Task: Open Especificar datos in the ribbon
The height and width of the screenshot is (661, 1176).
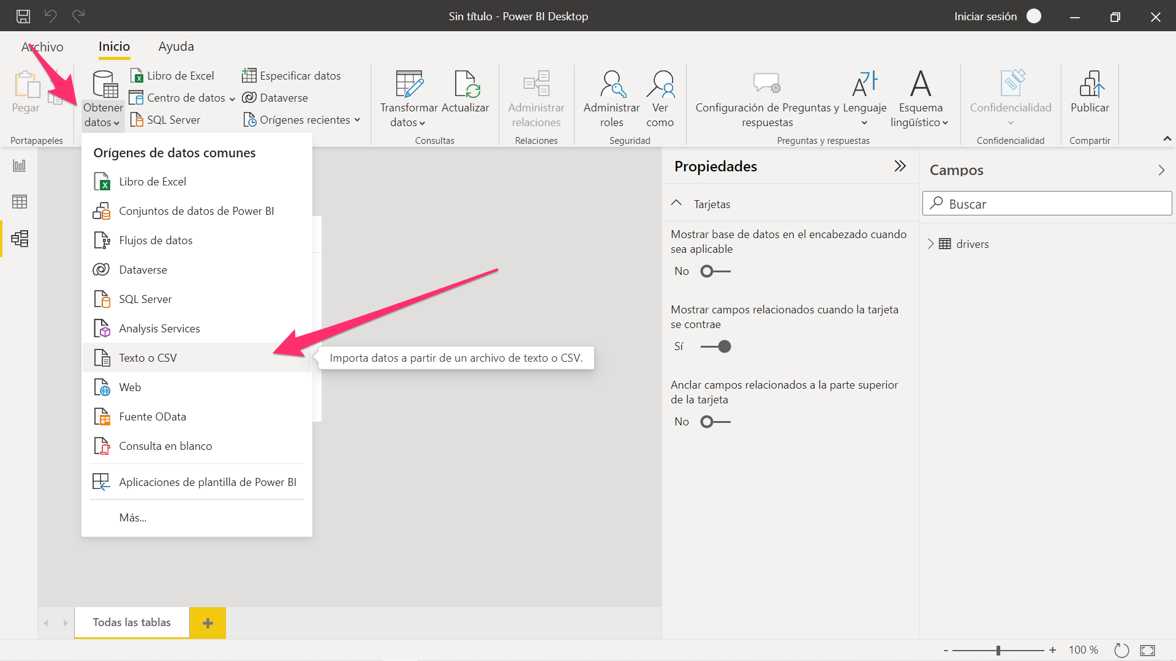Action: 292,76
